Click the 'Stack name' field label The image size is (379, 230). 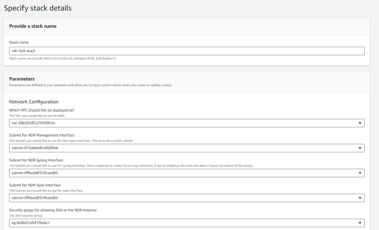pos(19,42)
